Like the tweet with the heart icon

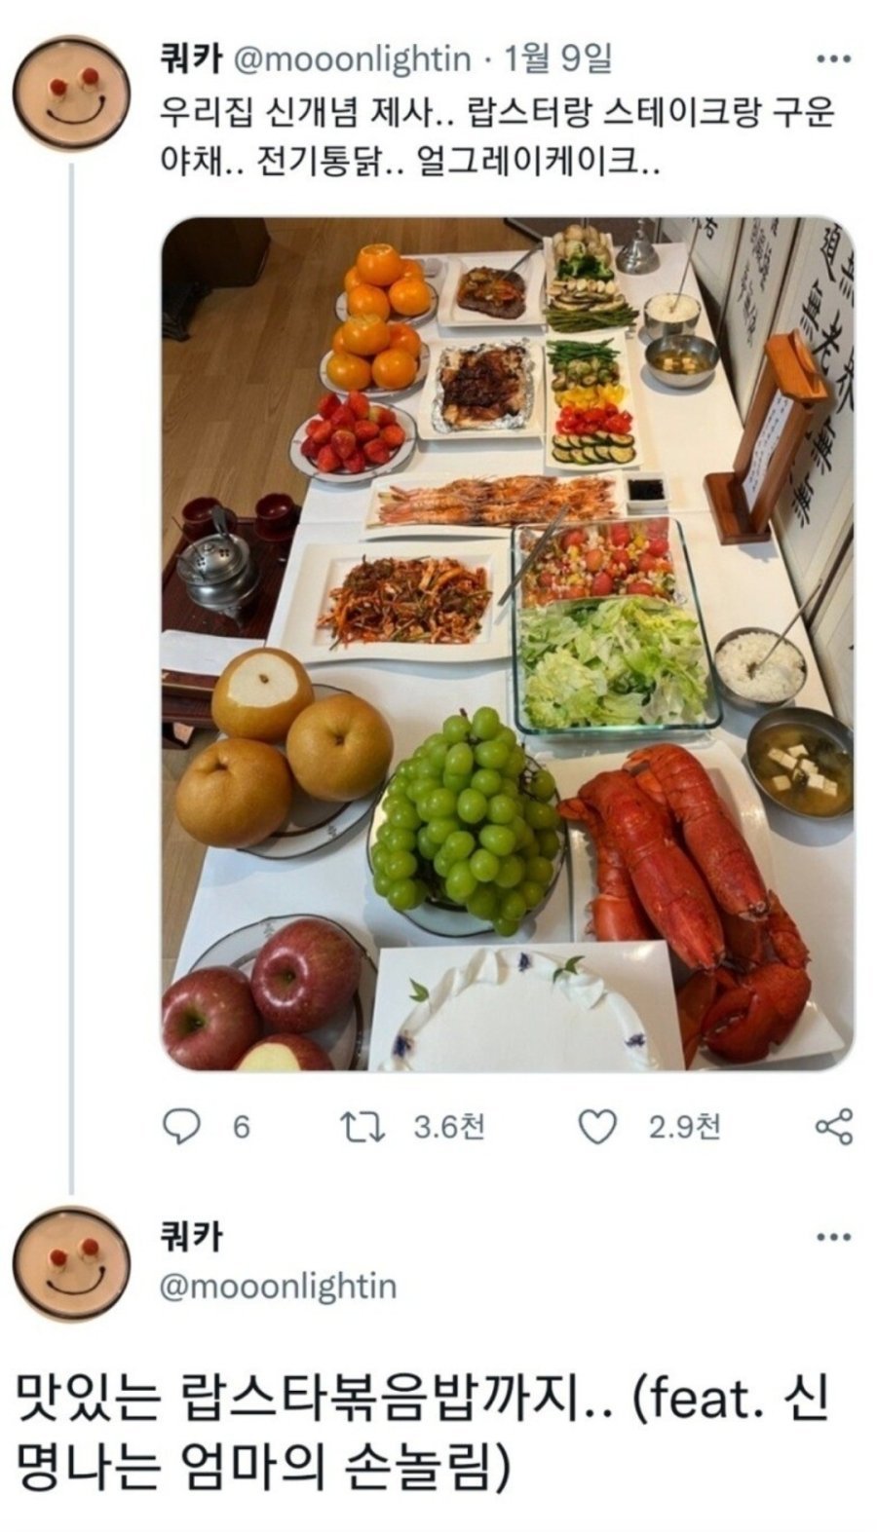coord(597,1127)
